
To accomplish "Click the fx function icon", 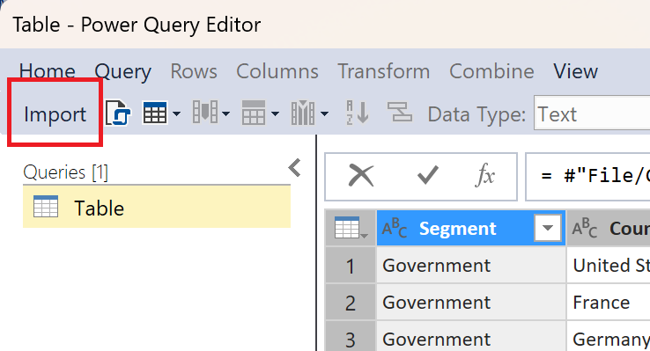I will pyautogui.click(x=485, y=176).
